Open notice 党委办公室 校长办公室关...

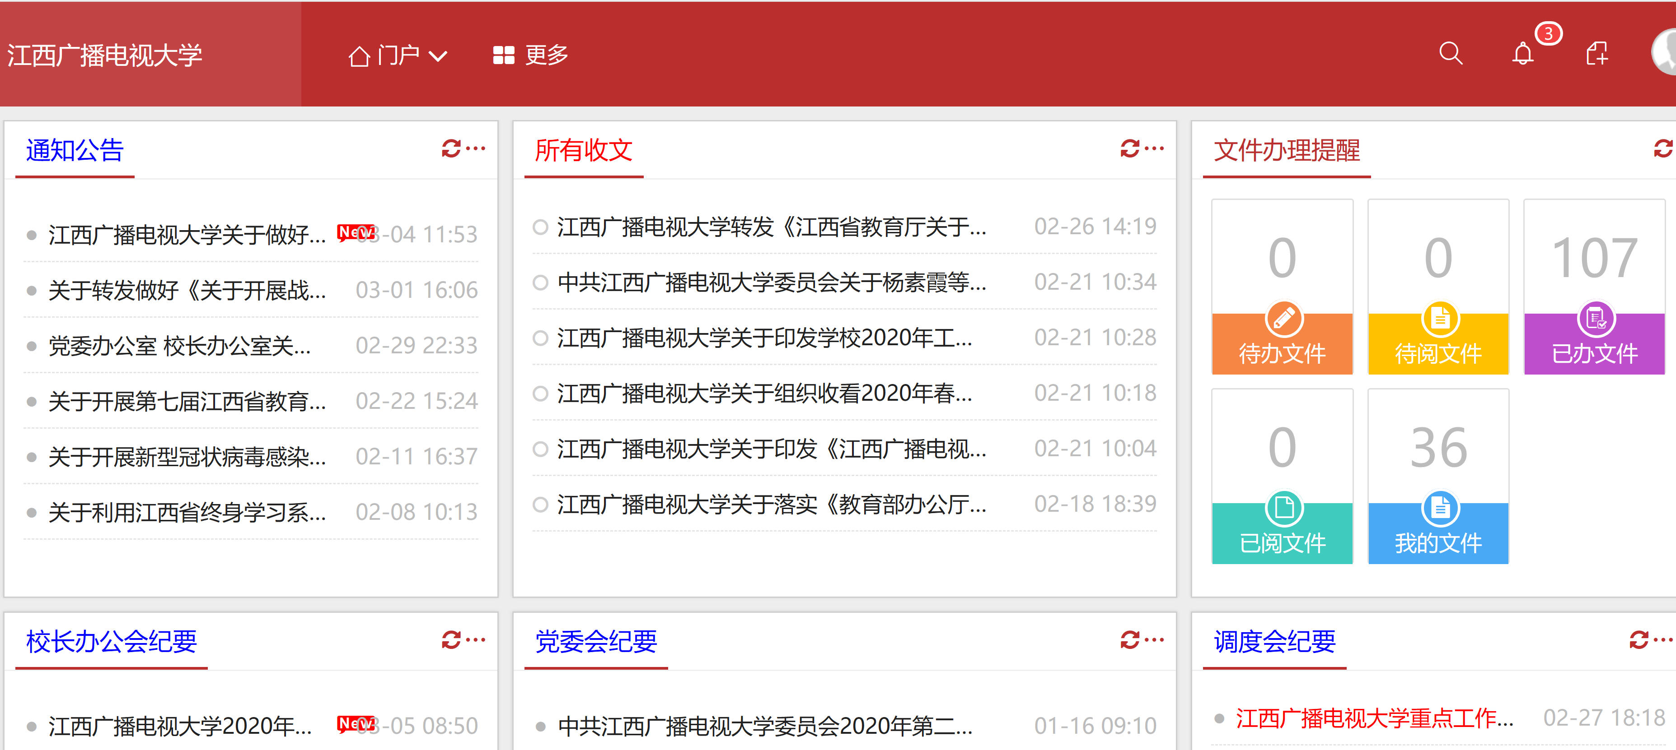coord(180,346)
